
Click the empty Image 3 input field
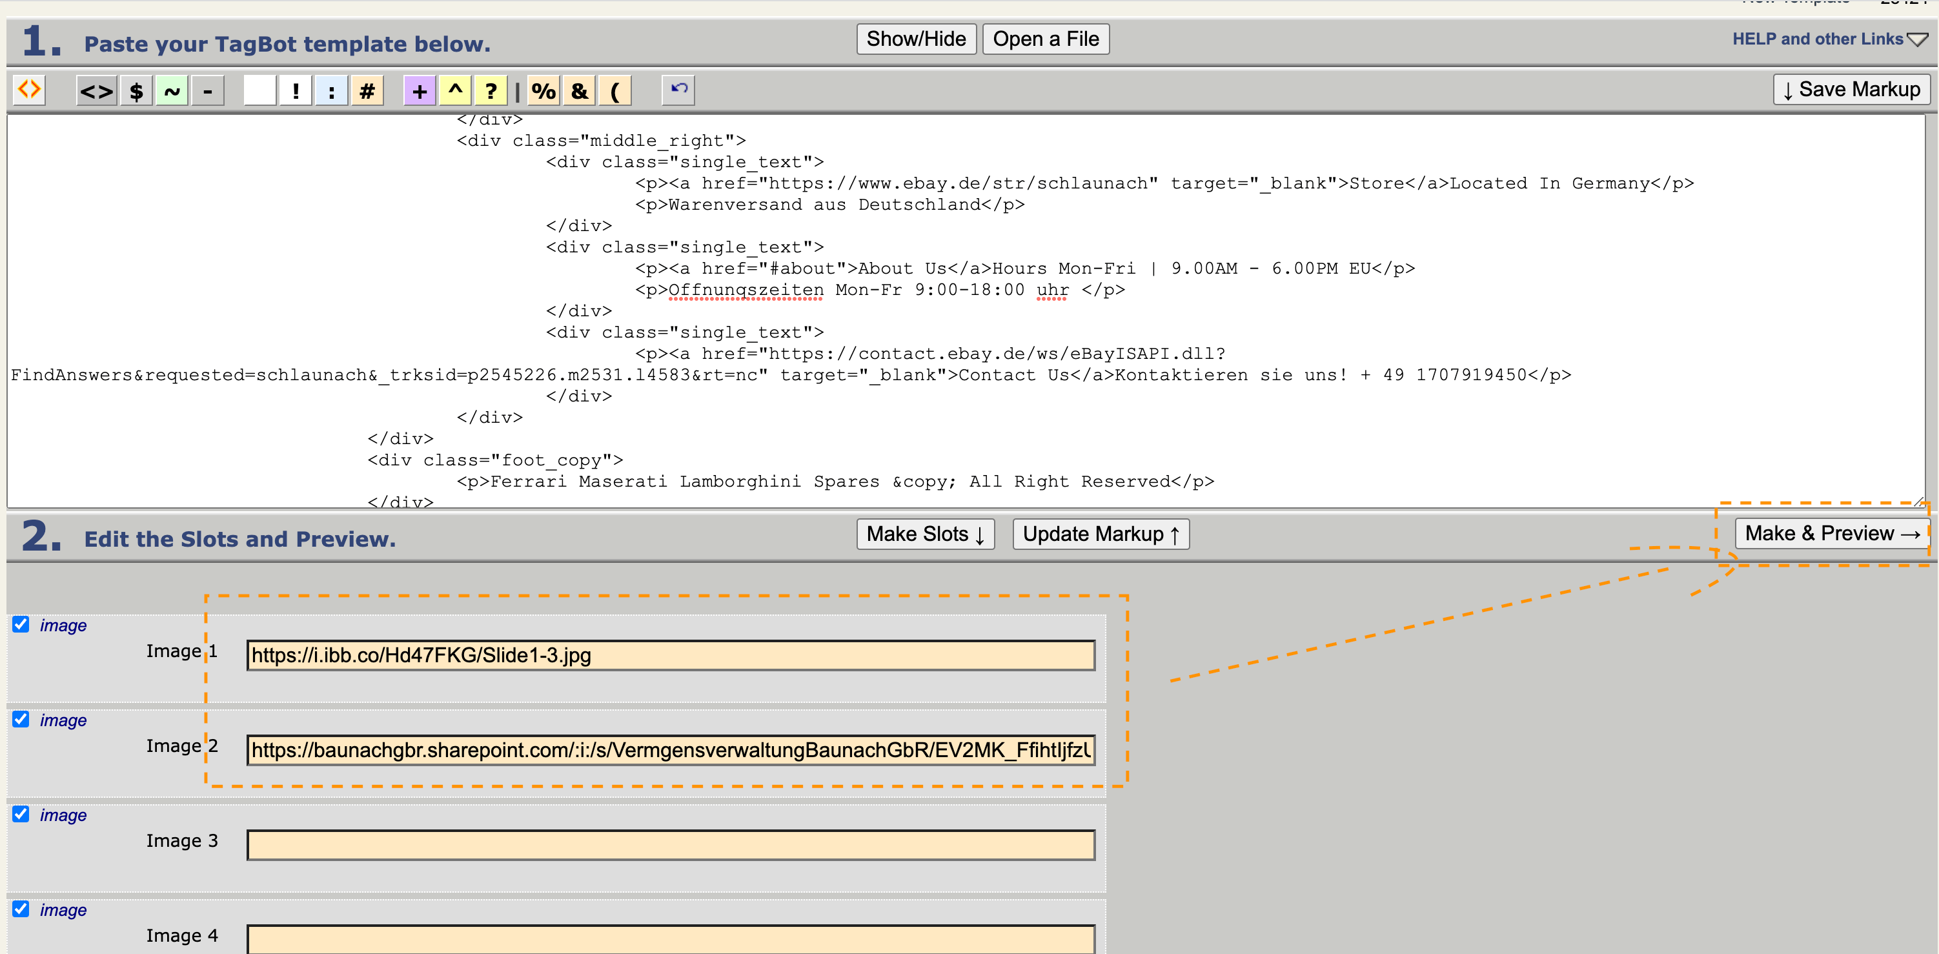[671, 845]
